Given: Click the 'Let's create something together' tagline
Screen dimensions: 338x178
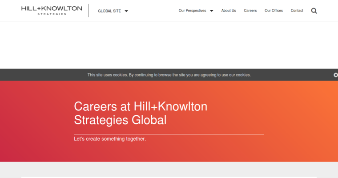Looking at the screenshot, I should point(110,139).
